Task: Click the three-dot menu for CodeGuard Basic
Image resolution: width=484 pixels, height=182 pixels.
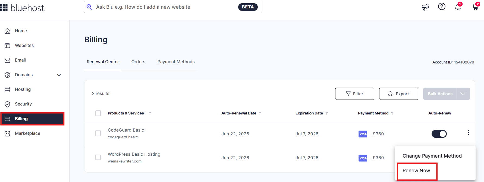Action: pos(468,133)
